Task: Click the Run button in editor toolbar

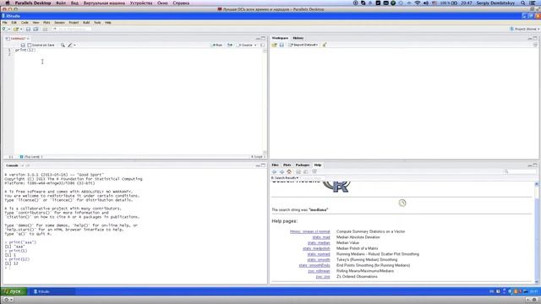Action: coord(217,45)
